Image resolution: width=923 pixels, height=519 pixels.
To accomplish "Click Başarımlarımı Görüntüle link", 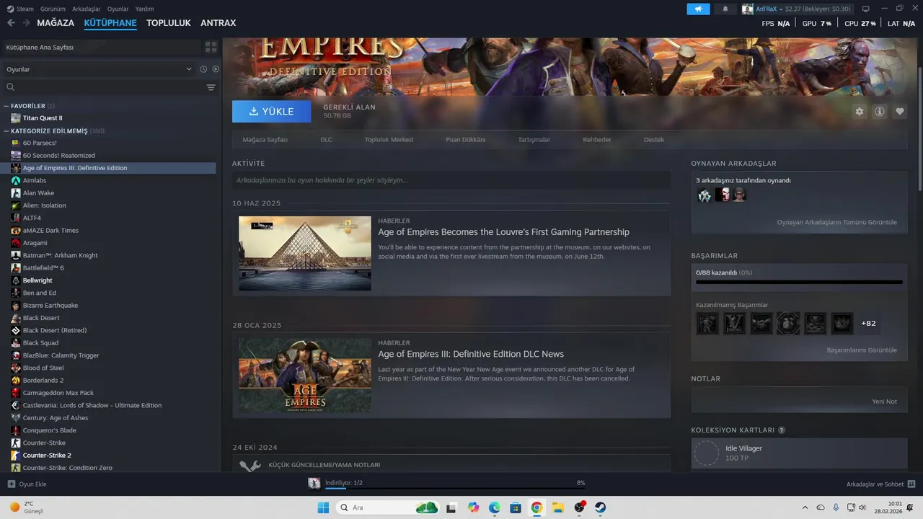I will click(862, 350).
